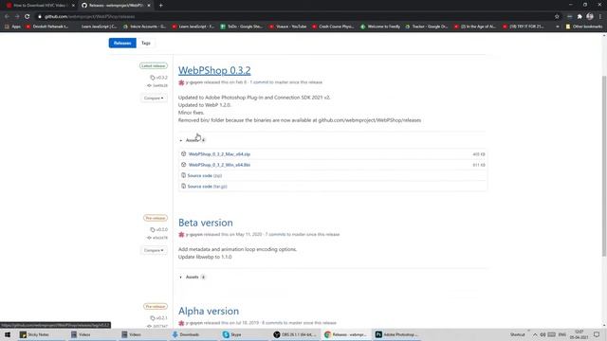Click the v0.3.2 tag icon

click(153, 78)
